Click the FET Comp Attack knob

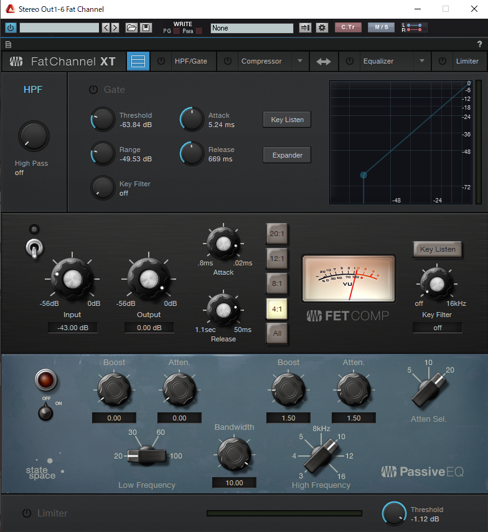tap(223, 244)
